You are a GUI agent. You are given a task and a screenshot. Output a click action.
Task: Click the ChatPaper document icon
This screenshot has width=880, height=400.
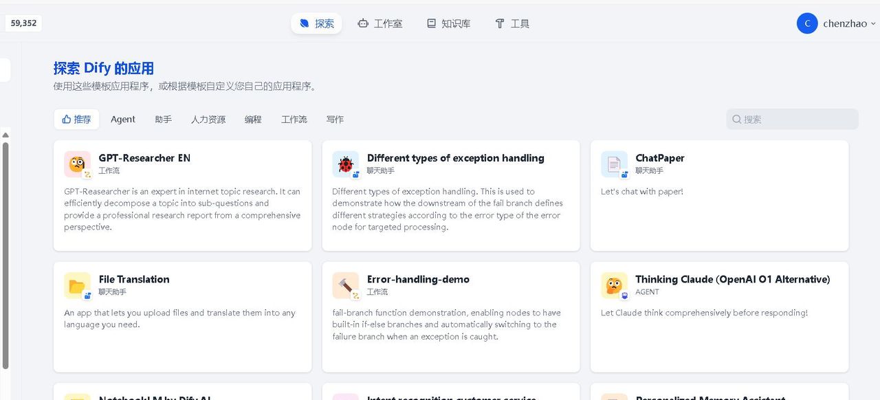point(613,164)
